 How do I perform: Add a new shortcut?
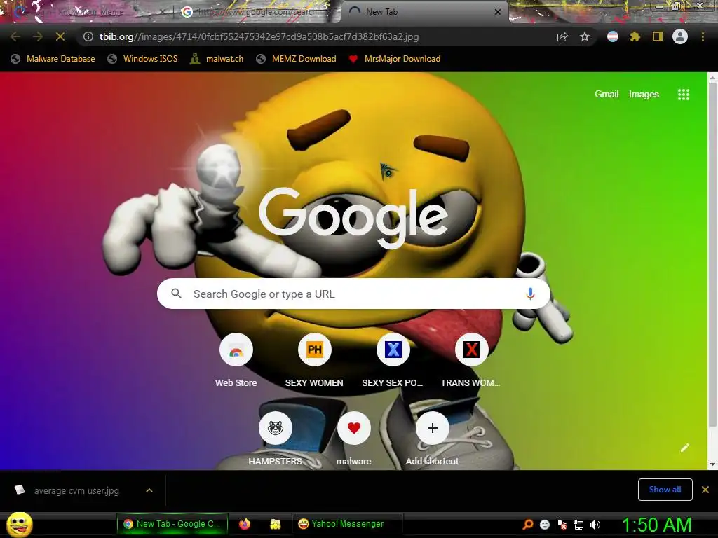pyautogui.click(x=432, y=439)
